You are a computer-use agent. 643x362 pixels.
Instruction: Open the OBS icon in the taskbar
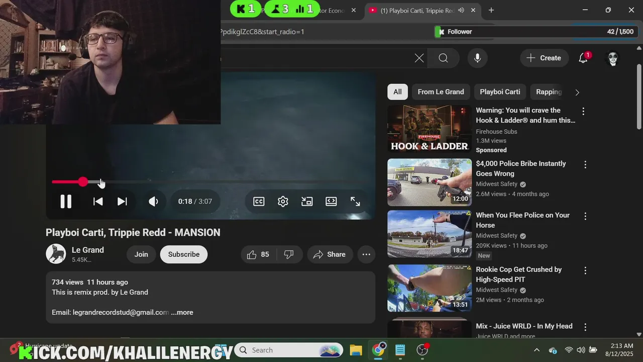pyautogui.click(x=422, y=350)
